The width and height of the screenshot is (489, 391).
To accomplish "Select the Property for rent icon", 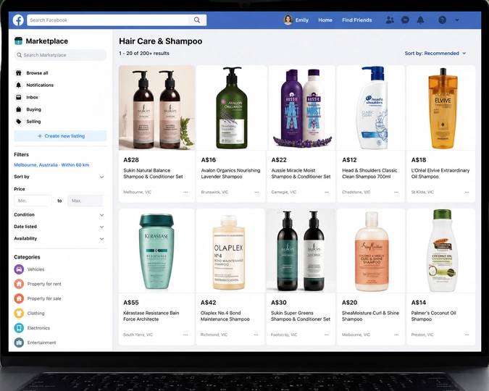I will click(x=19, y=284).
